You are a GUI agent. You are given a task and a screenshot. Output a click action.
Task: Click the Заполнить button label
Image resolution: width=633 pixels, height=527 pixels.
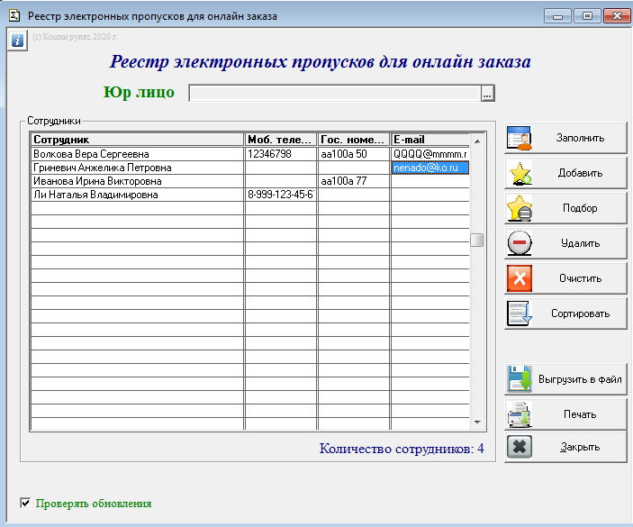pyautogui.click(x=580, y=138)
